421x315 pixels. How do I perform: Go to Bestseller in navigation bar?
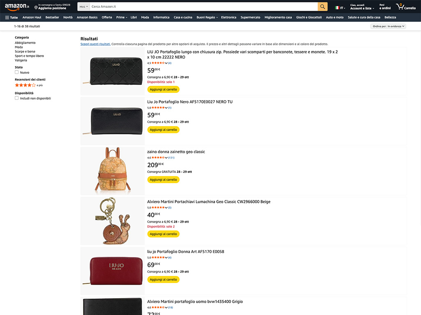[x=52, y=17]
